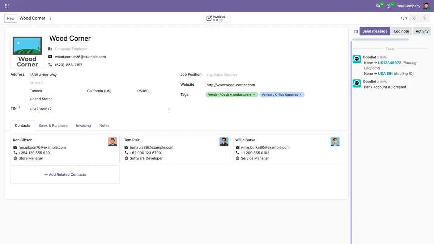Open the actions kebab menu beside Wood Corner
The width and height of the screenshot is (434, 244).
[51, 18]
